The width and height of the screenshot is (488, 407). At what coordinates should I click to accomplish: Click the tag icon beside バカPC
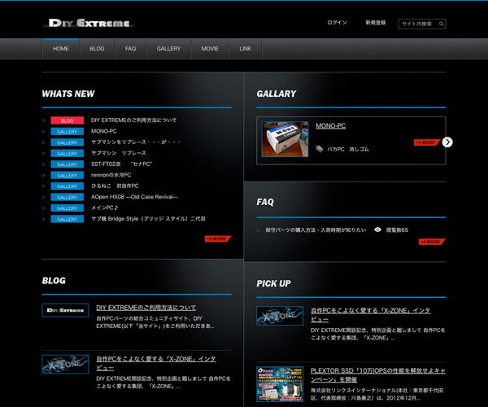click(320, 149)
